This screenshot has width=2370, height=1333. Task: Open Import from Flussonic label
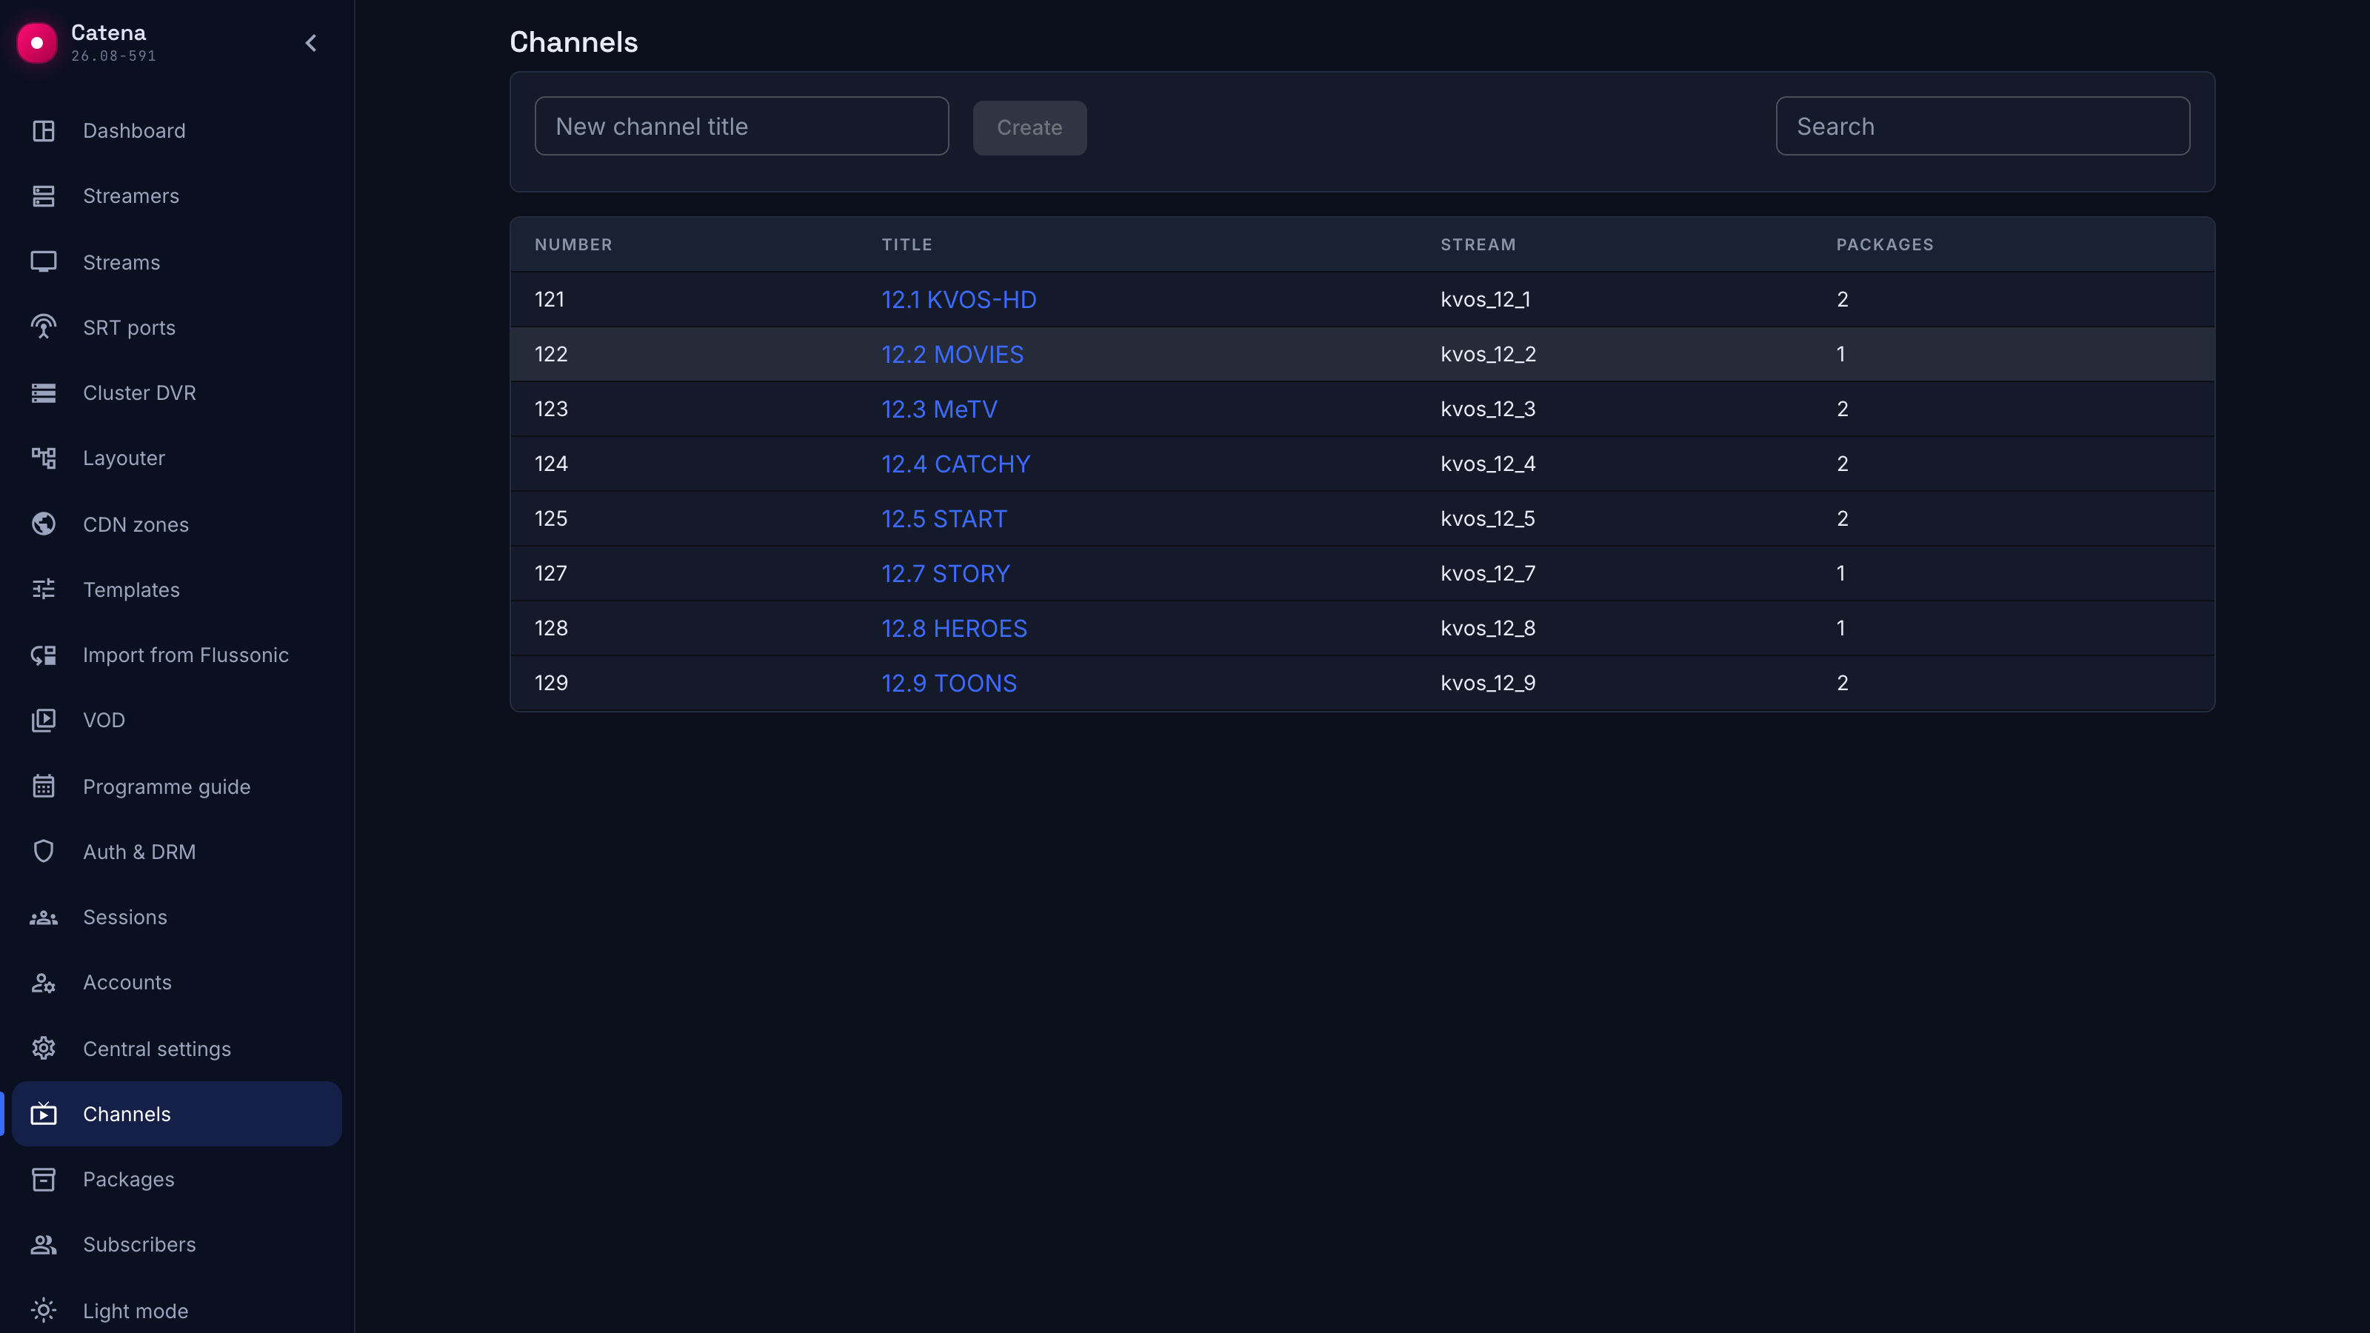[186, 655]
